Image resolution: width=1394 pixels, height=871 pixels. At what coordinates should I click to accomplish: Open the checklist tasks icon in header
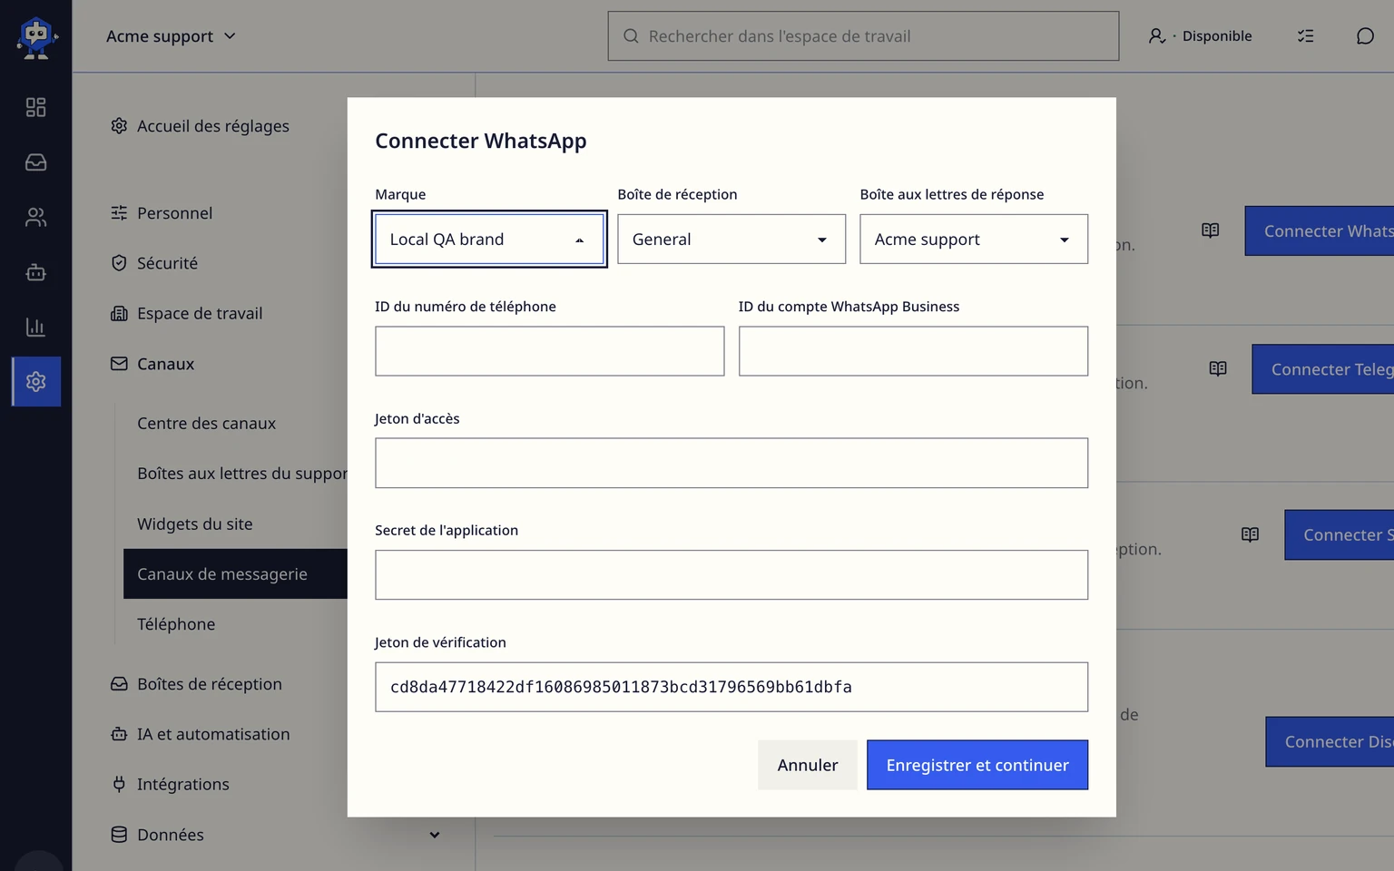pyautogui.click(x=1305, y=36)
